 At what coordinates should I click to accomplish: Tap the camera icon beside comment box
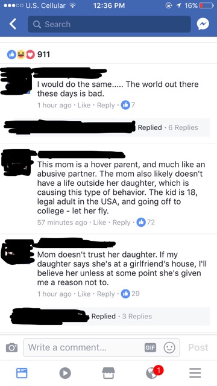pos(11,347)
